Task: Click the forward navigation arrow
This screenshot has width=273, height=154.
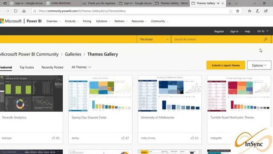Action: (x=7, y=11)
